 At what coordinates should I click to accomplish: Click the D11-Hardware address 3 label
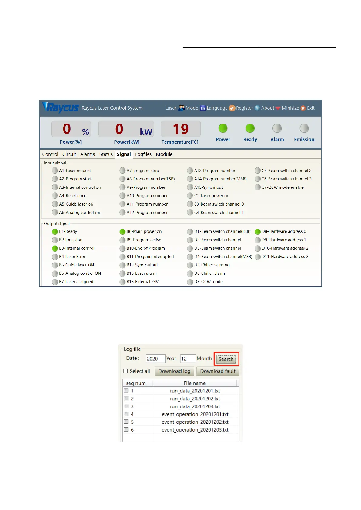[x=285, y=257]
